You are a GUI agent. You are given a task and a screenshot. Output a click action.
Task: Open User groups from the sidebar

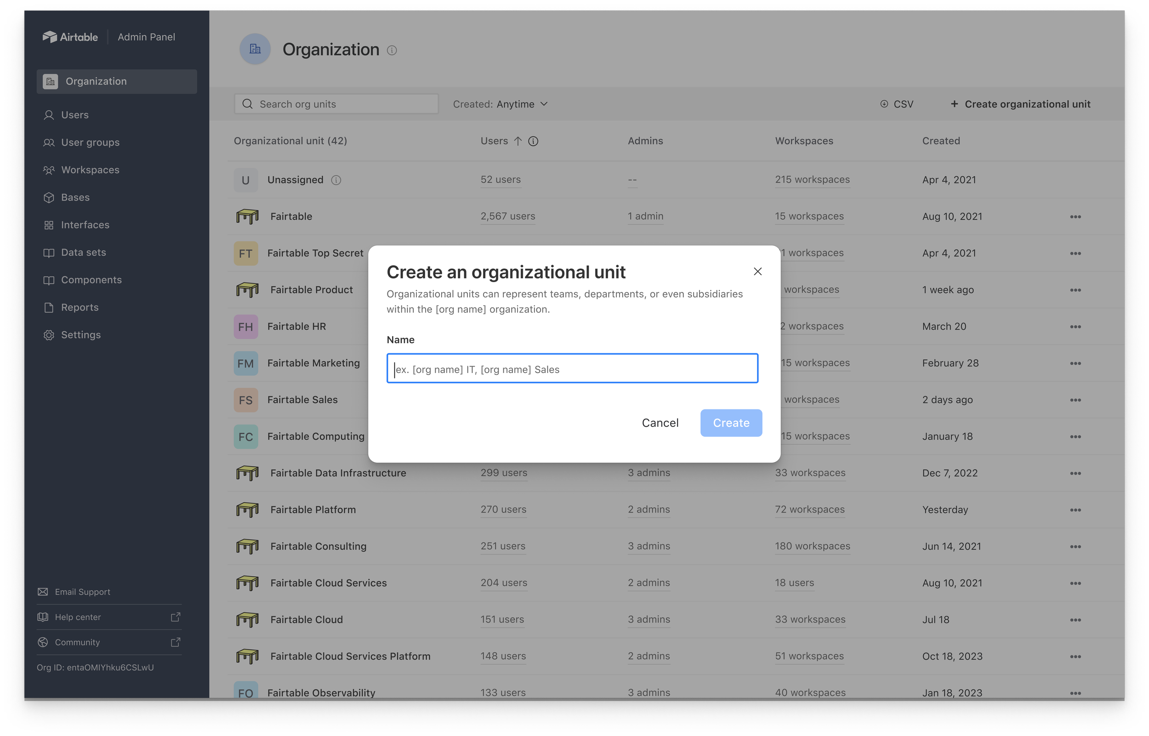[x=49, y=142]
